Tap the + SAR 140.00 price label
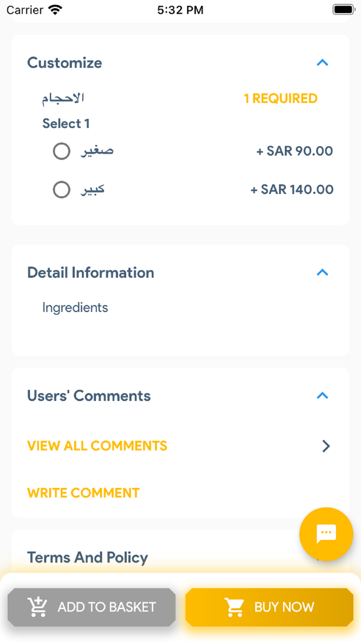The height and width of the screenshot is (642, 361). click(x=292, y=190)
